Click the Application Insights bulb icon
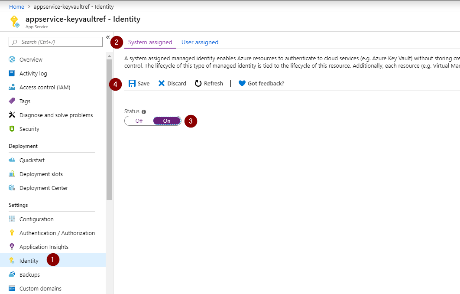460x294 pixels. click(x=12, y=246)
